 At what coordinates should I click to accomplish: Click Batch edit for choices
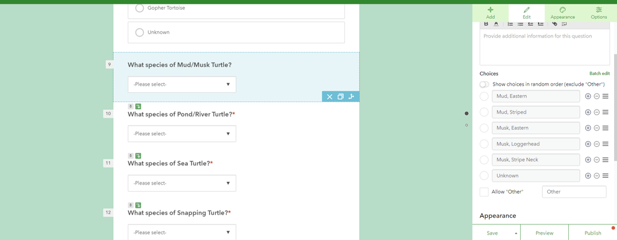pos(599,74)
